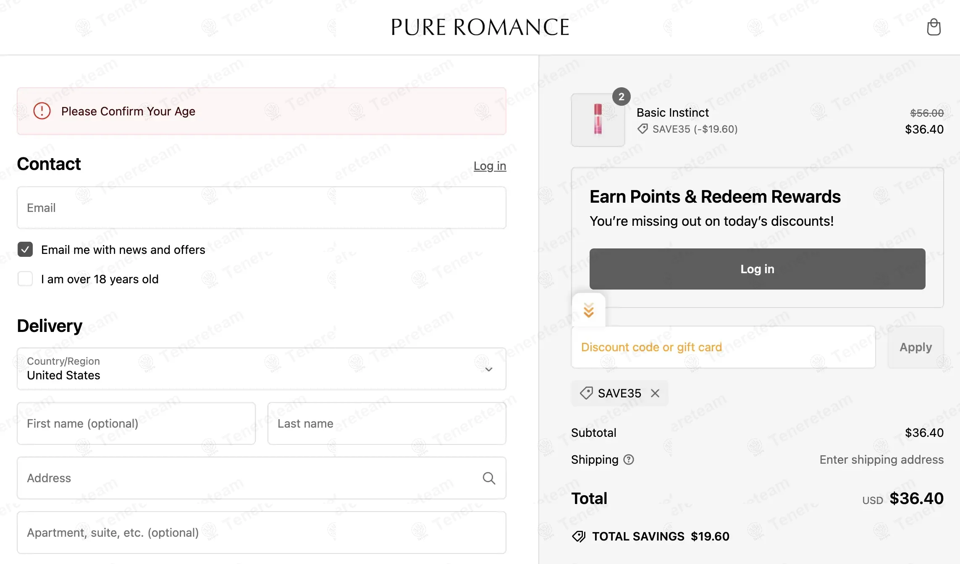
Task: Check I am over 18 years old
Action: pos(25,279)
